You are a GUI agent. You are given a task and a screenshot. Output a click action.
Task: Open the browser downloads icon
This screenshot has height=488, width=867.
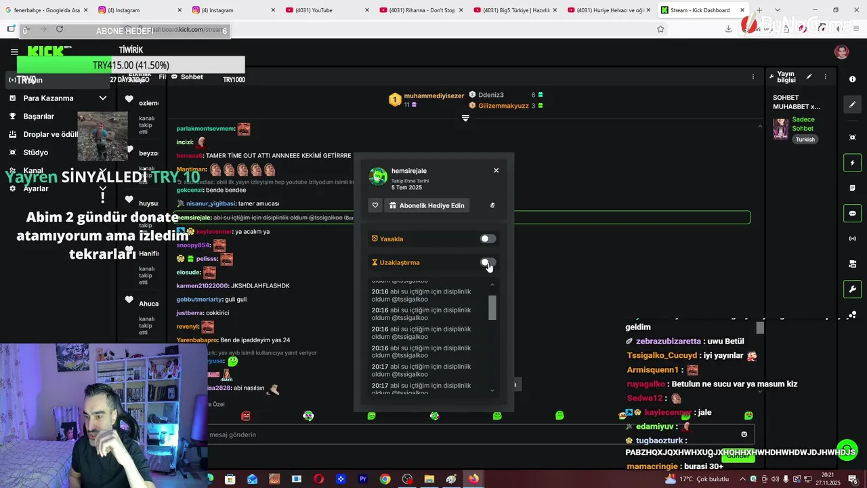(x=728, y=29)
